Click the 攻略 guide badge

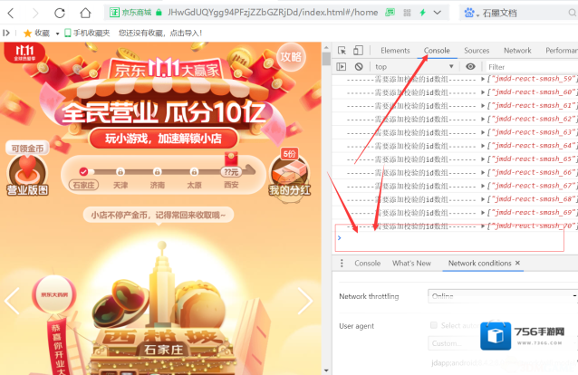[x=290, y=56]
